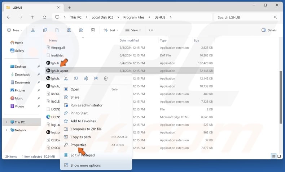Open the View dropdown
This screenshot has height=172, width=285.
tap(133, 30)
